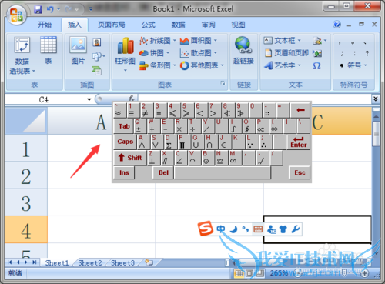Screen dimensions: 385x284
Task: Toggle Sogou soft keyboard icon
Action: coord(258,229)
